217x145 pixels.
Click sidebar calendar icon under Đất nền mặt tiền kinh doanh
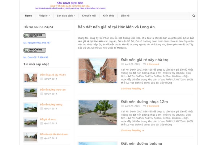tap(41, 138)
